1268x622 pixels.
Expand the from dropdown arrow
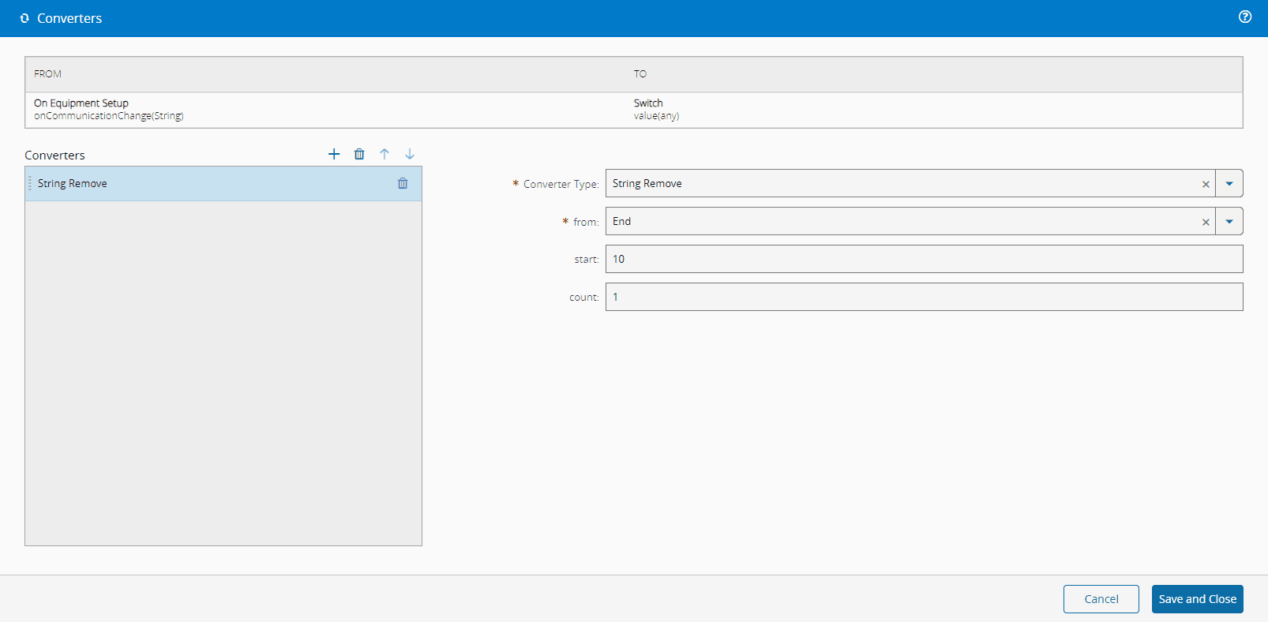click(x=1229, y=222)
